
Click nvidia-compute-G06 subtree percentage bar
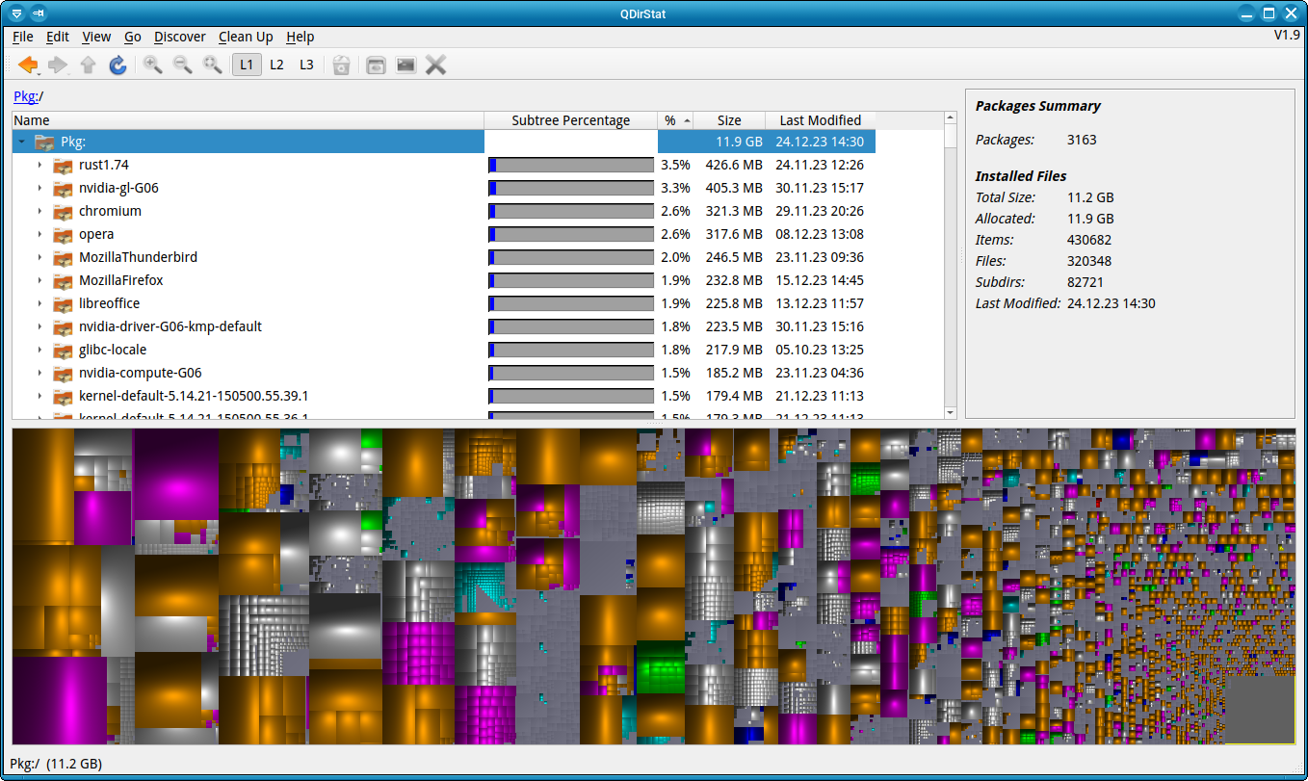coord(571,373)
